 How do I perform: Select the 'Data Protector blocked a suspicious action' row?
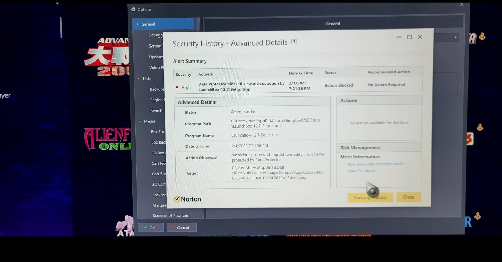(x=298, y=86)
